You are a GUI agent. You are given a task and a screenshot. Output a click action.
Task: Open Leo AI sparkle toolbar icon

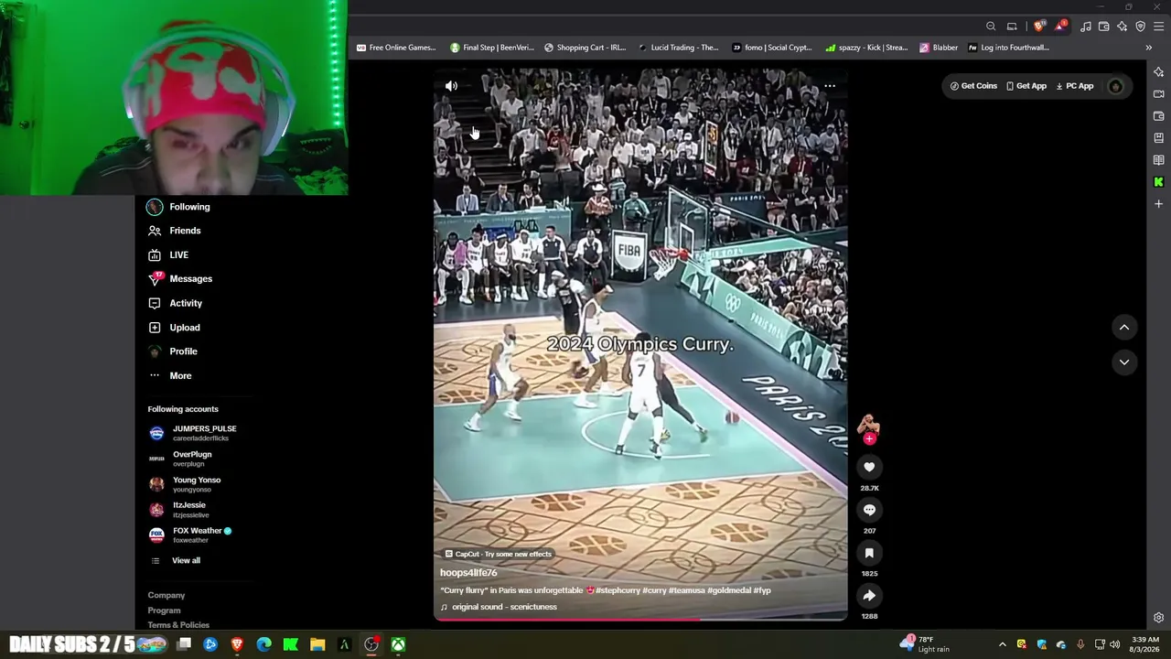click(1123, 27)
